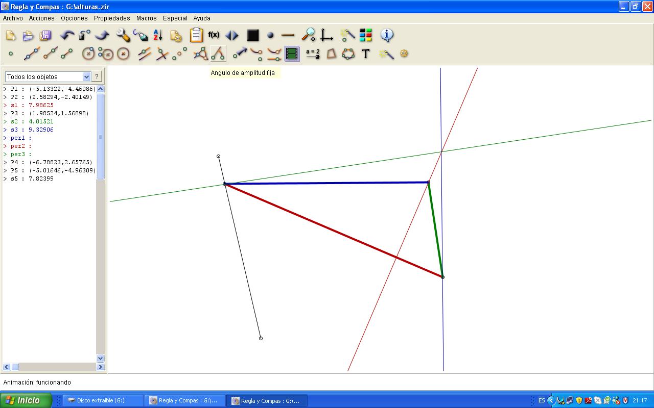Select the move point arrow tool

click(x=240, y=54)
